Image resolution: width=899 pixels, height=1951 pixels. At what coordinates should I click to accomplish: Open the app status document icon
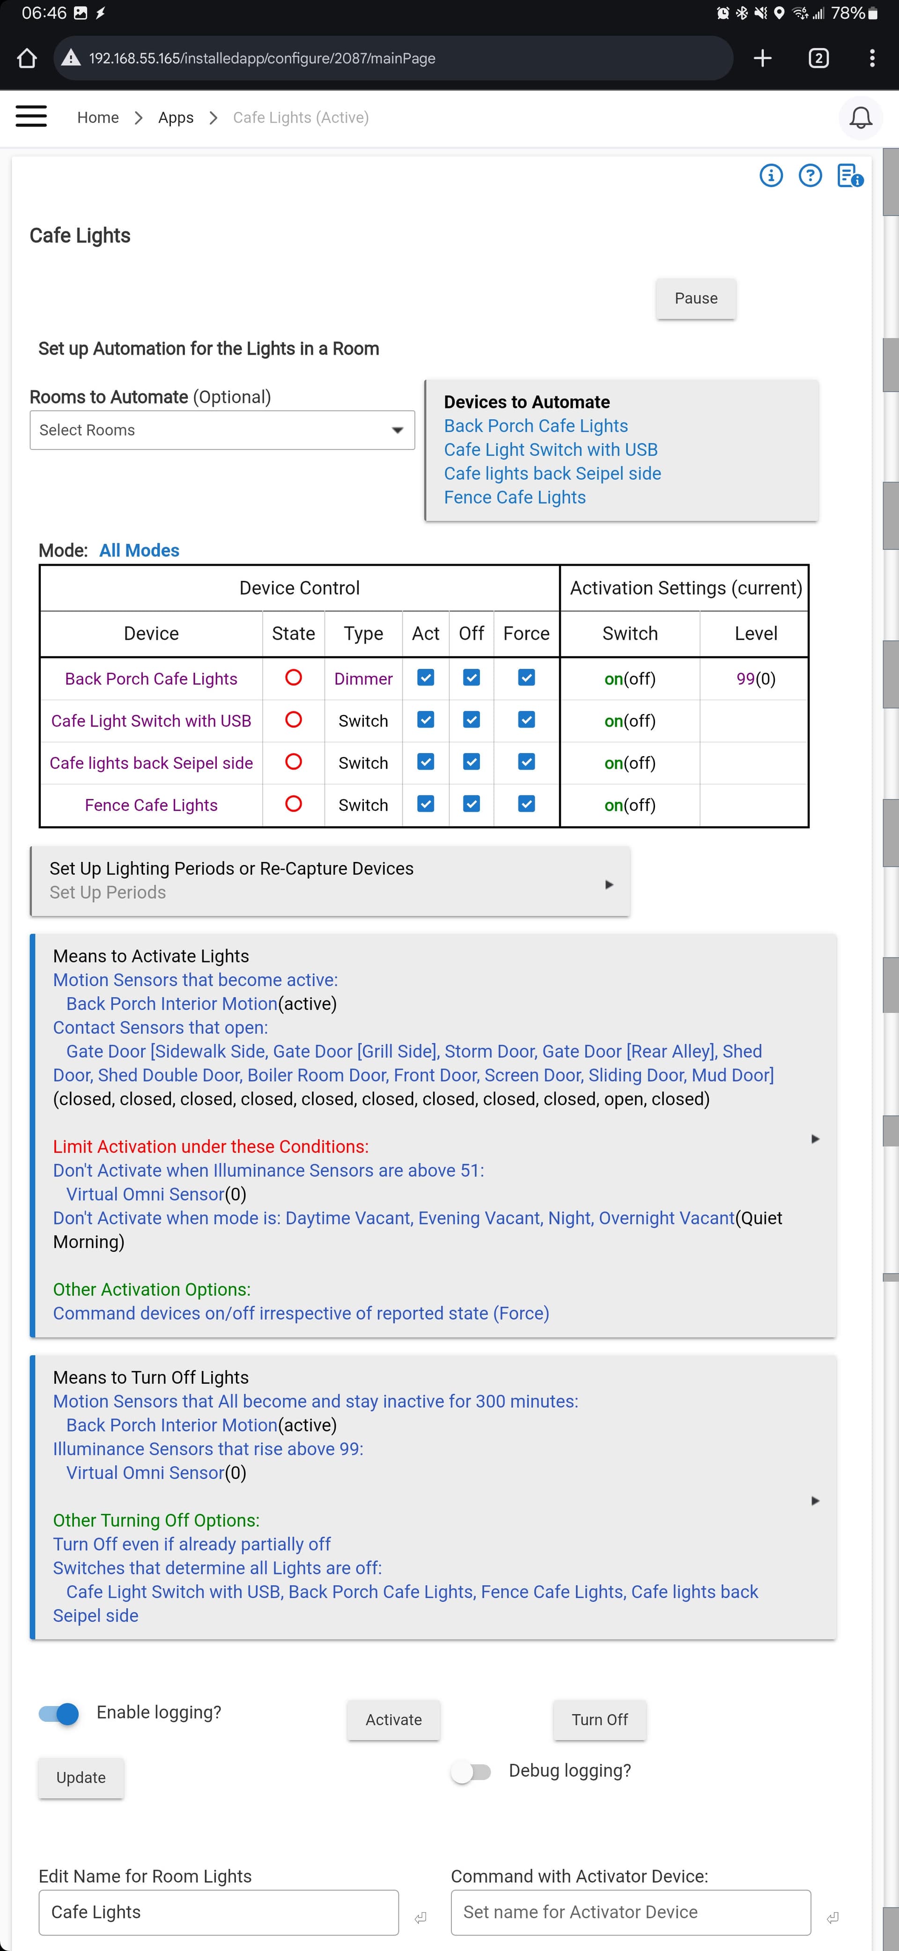[x=850, y=176]
